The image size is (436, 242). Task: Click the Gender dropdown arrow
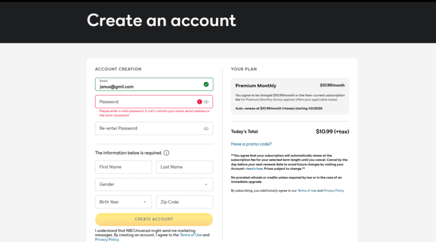[x=206, y=185]
